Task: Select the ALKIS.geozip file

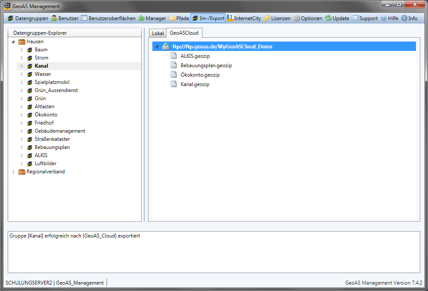Action: pos(195,56)
